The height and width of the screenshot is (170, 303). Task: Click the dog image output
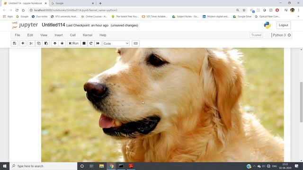click(162, 105)
